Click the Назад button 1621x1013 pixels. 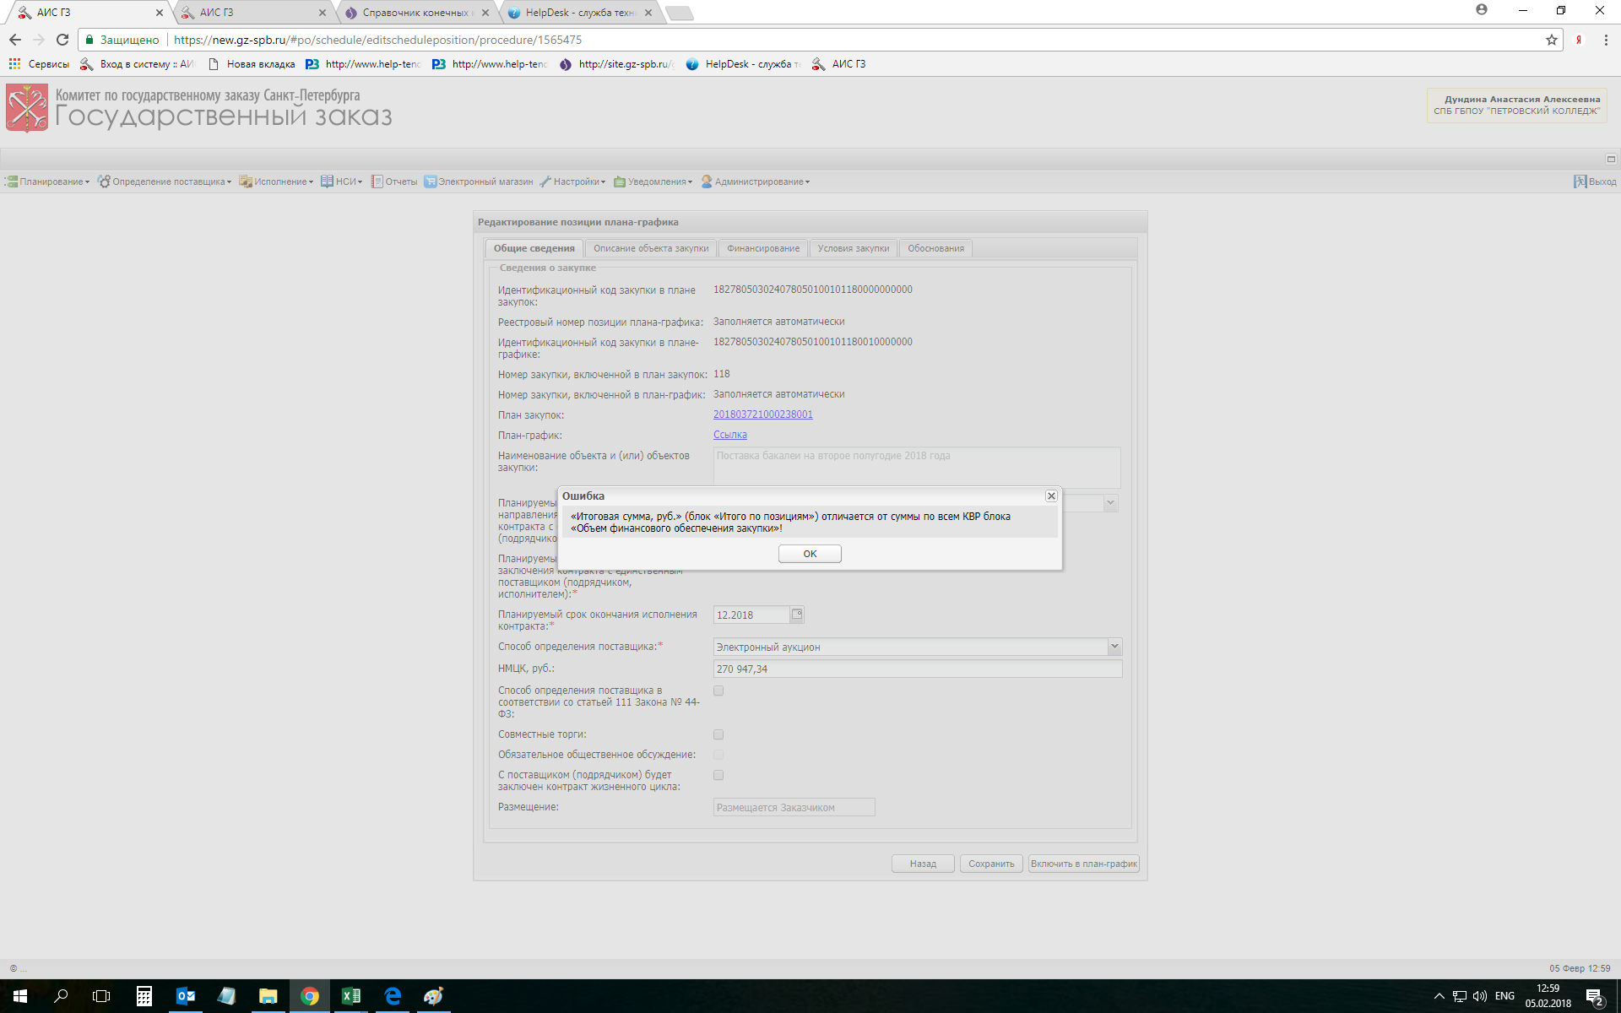923,864
